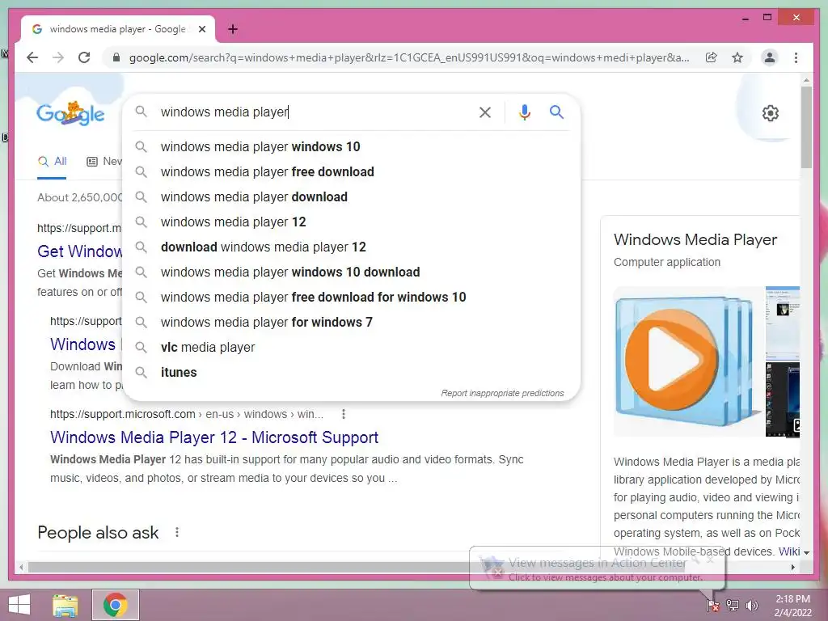The width and height of the screenshot is (828, 621).
Task: Click the Google doodle logo
Action: [71, 113]
